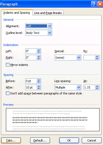Image resolution: width=103 pixels, height=145 pixels.
Task: Click inside the Left indentation field
Action: (31, 51)
